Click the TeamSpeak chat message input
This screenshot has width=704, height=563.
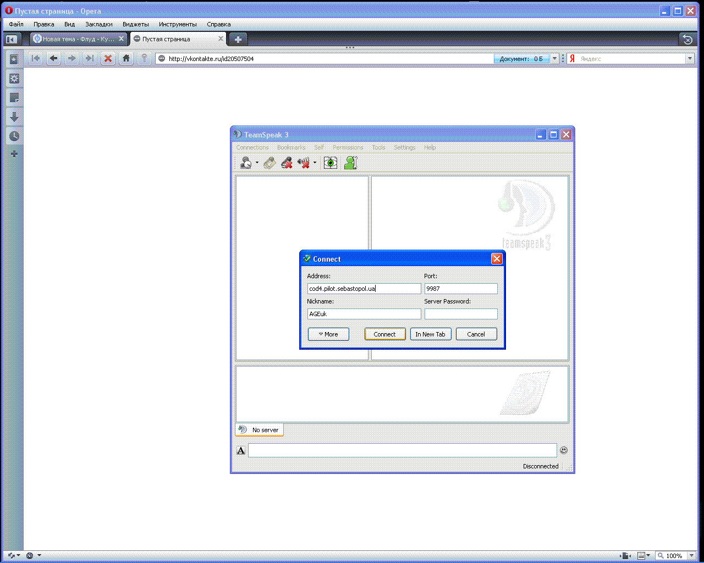coord(403,450)
